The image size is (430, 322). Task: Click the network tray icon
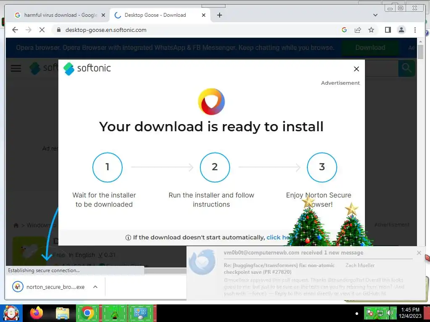380,313
